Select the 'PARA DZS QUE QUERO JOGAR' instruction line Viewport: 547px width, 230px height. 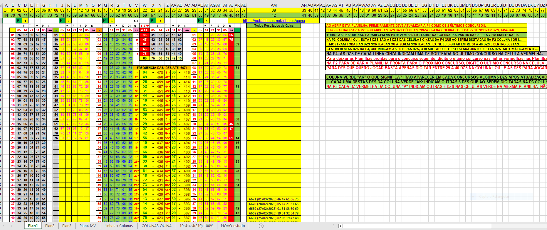436,68
